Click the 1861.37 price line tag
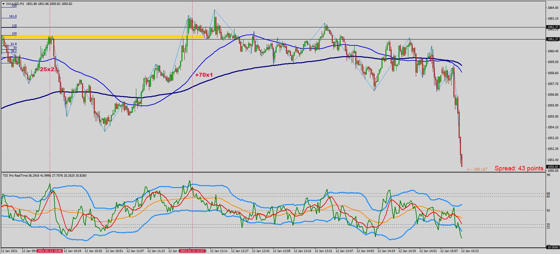 (x=553, y=39)
